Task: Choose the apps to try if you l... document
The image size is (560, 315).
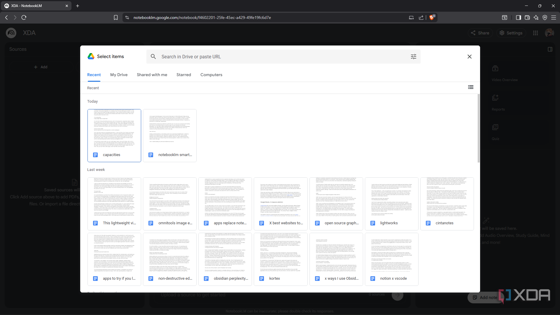Action: 114,259
